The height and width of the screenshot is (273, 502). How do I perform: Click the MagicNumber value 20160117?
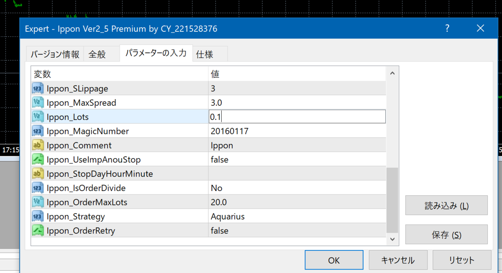(x=230, y=131)
